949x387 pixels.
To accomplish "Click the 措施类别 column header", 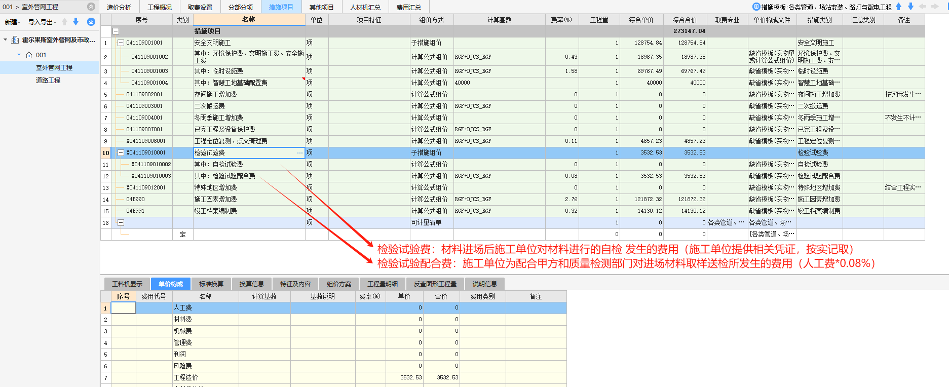I will coord(820,20).
